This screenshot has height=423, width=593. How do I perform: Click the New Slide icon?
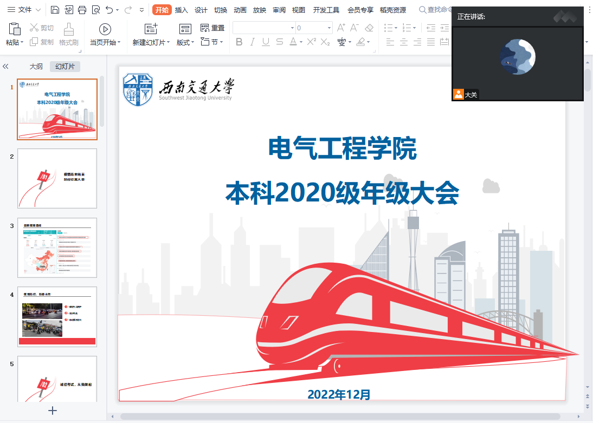point(151,29)
